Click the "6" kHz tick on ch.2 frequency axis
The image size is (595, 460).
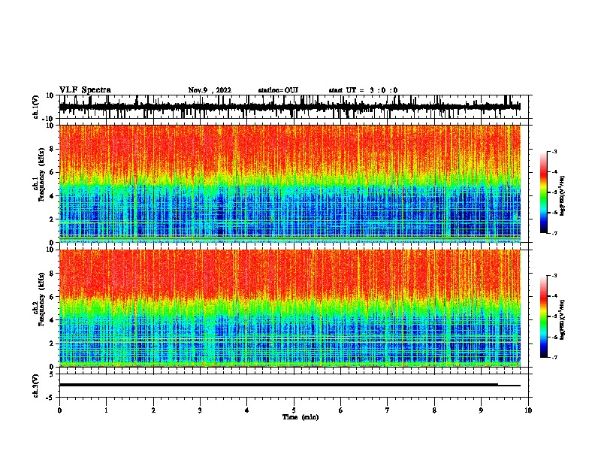pyautogui.click(x=53, y=297)
